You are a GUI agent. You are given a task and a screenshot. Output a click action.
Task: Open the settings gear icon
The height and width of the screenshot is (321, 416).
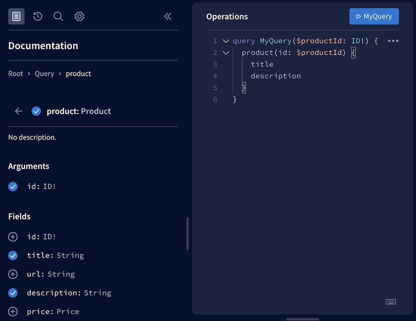[x=79, y=16]
